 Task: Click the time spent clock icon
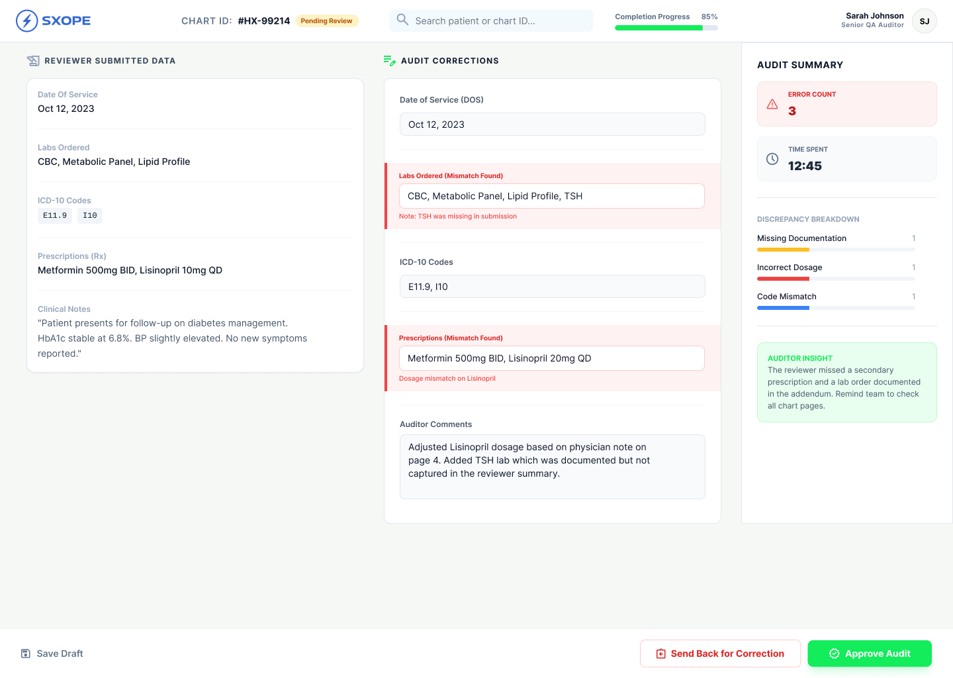tap(772, 159)
